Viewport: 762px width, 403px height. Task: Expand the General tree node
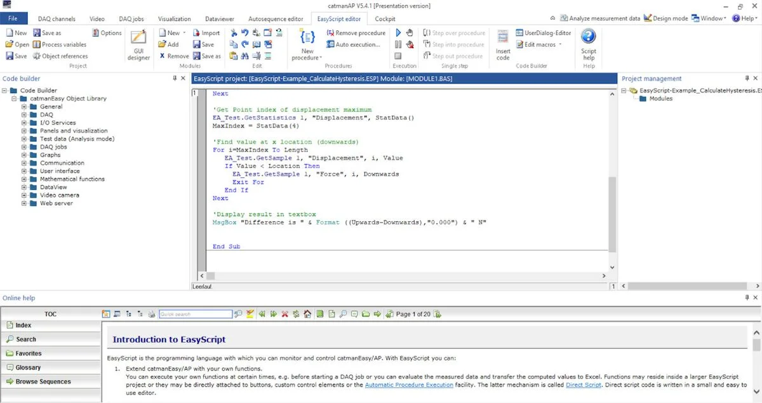tap(24, 106)
